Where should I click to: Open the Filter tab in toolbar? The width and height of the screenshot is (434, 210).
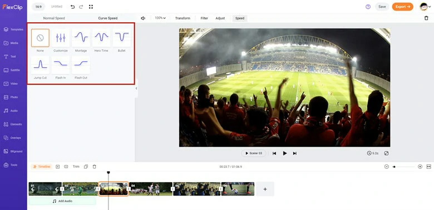coord(204,18)
